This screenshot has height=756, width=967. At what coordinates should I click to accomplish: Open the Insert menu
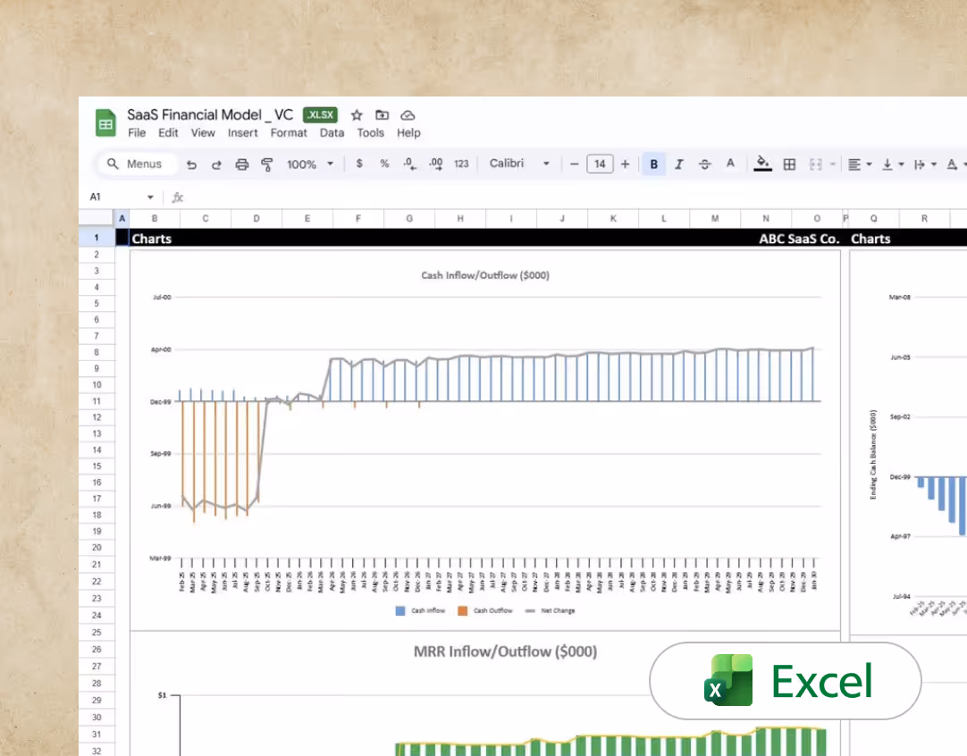(242, 132)
